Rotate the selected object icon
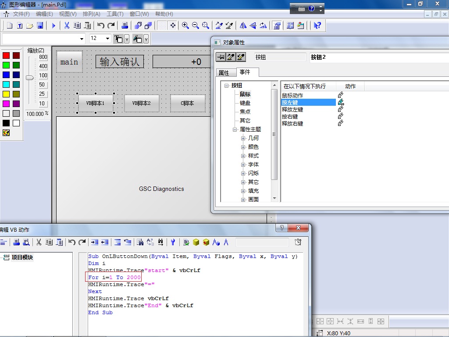449x337 pixels. click(x=263, y=26)
